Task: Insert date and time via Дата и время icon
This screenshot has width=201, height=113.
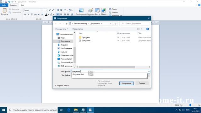Action: (97, 10)
